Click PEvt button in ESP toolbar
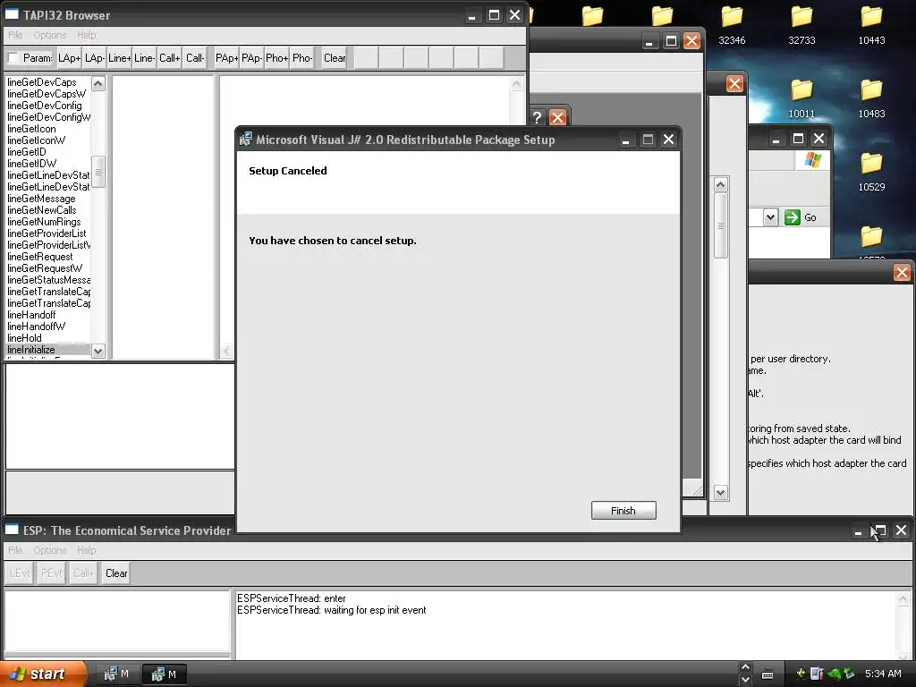Image resolution: width=916 pixels, height=687 pixels. (52, 573)
